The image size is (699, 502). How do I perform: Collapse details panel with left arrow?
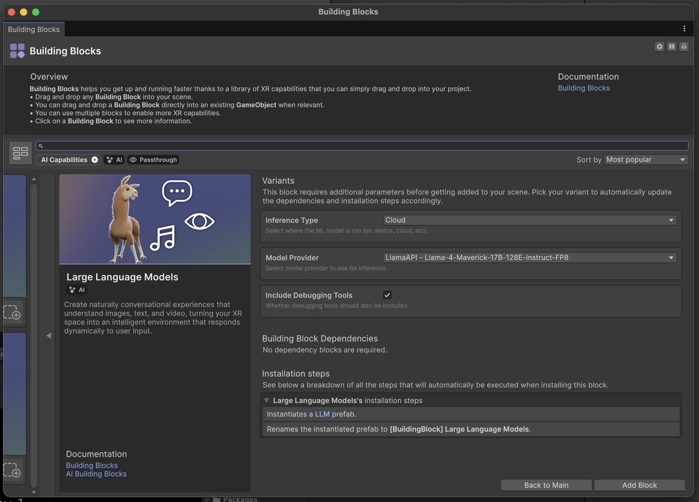[48, 335]
